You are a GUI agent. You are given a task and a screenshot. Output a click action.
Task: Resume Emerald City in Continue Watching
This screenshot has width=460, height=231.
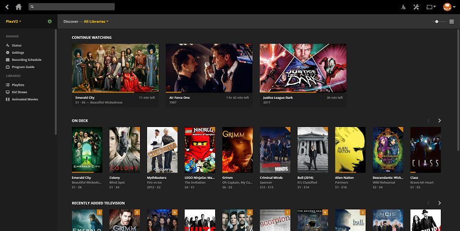[115, 68]
